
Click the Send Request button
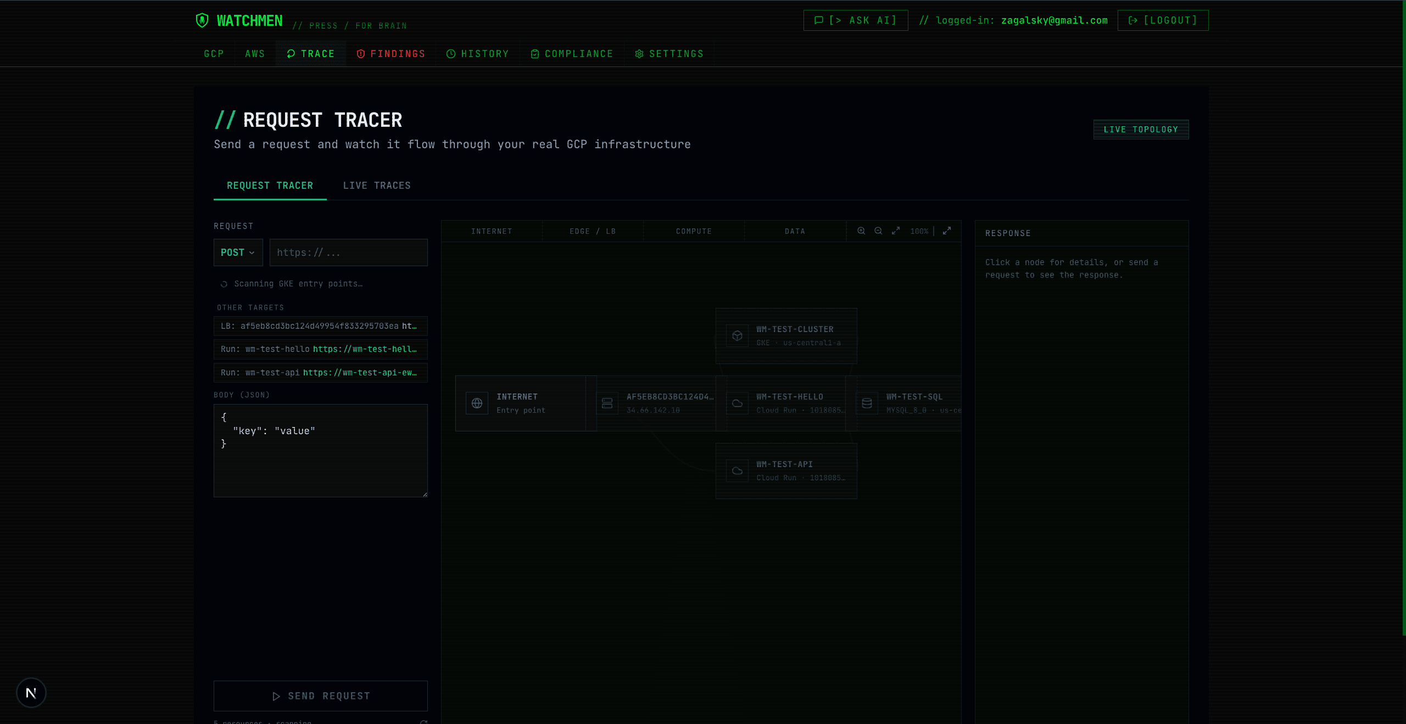point(321,696)
